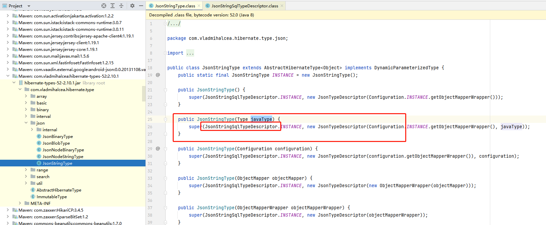Select the JsonNodeStringType class
The width and height of the screenshot is (546, 225).
click(x=63, y=156)
